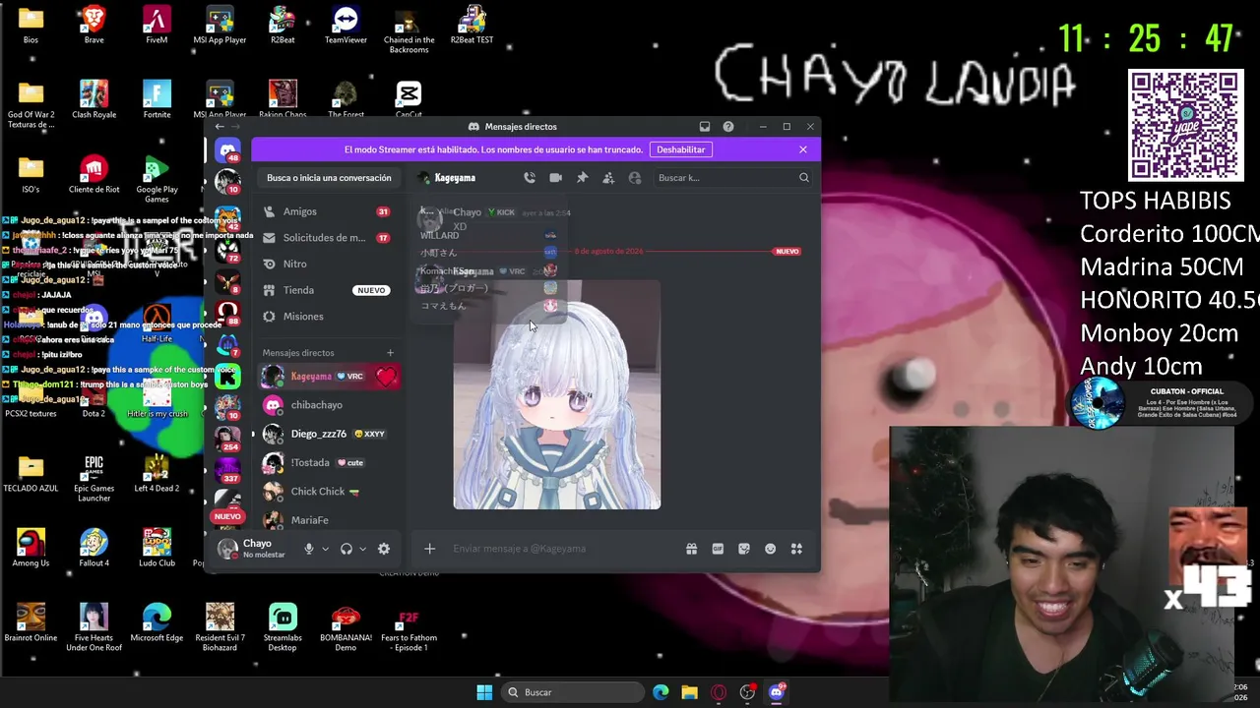Open Discord from the taskbar
Image resolution: width=1260 pixels, height=708 pixels.
777,692
